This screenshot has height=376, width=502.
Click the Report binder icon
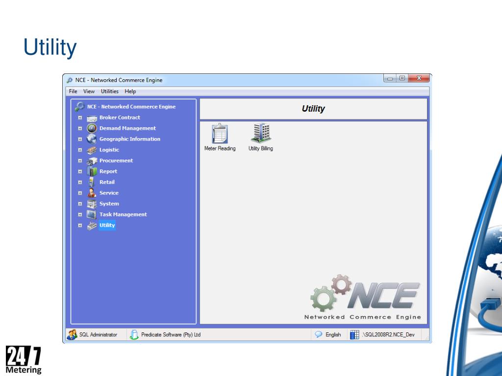tap(92, 171)
